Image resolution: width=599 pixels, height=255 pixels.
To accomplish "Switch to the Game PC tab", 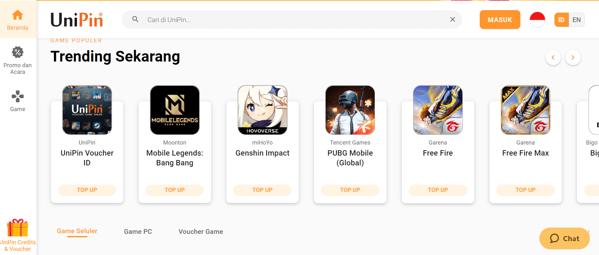I will pyautogui.click(x=138, y=232).
